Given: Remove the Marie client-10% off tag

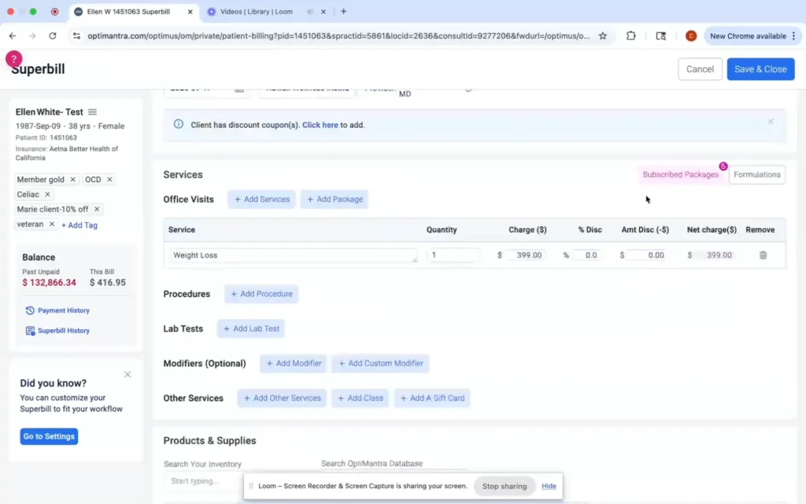Looking at the screenshot, I should click(x=97, y=209).
